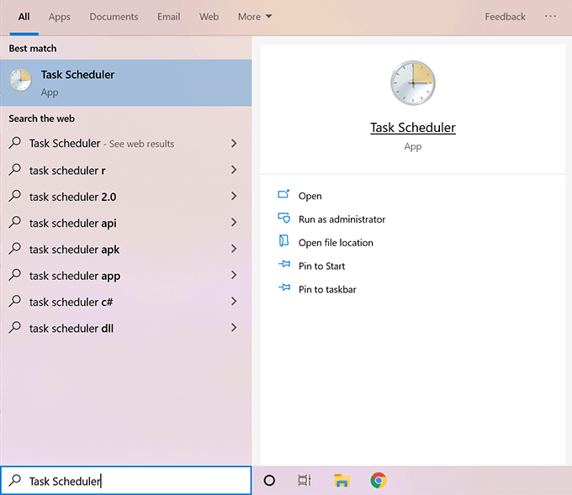Screen dimensions: 572x495
Task: Expand arrow for 'task scheduler app'
Action: [x=234, y=275]
